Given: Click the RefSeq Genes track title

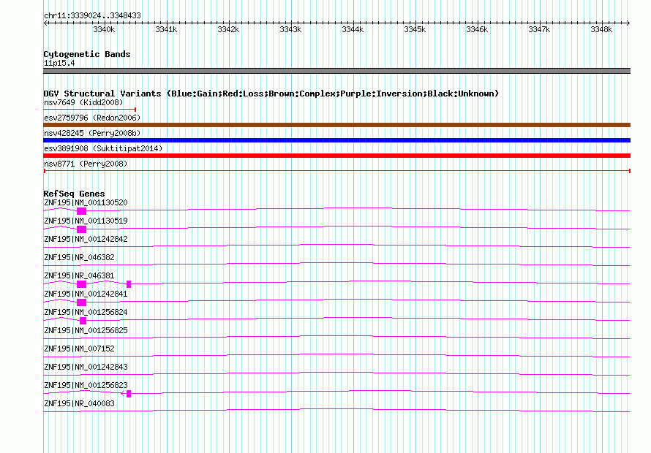Looking at the screenshot, I should tap(75, 194).
